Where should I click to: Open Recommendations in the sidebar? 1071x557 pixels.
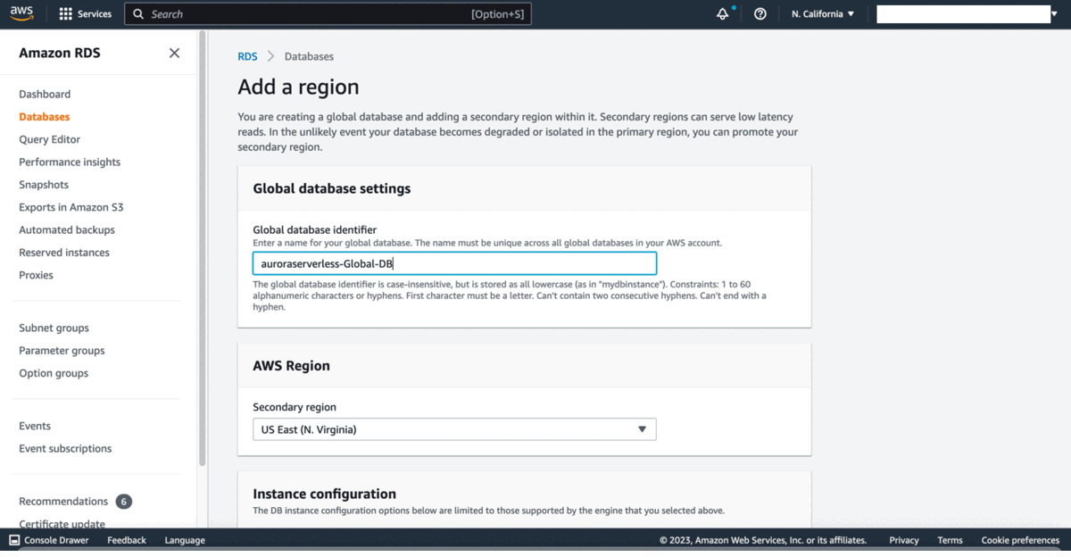[63, 502]
